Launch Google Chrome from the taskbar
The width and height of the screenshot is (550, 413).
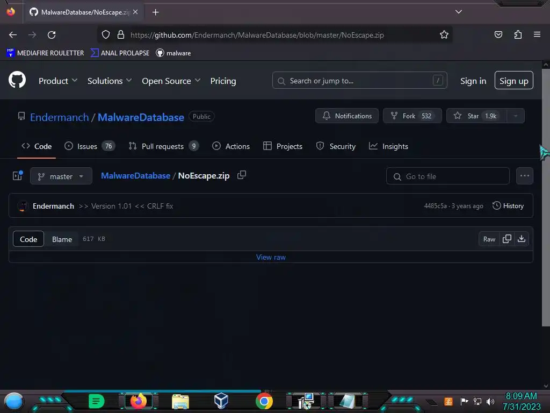click(x=264, y=401)
